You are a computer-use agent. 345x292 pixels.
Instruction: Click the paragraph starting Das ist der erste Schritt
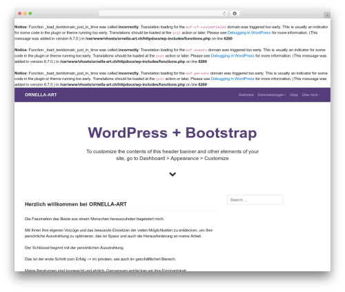click(100, 259)
